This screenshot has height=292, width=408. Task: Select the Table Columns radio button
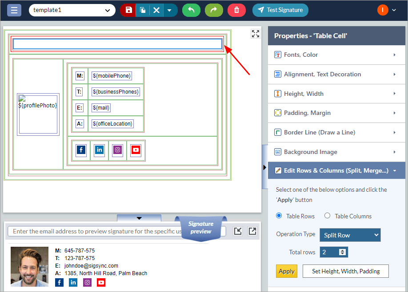(328, 216)
